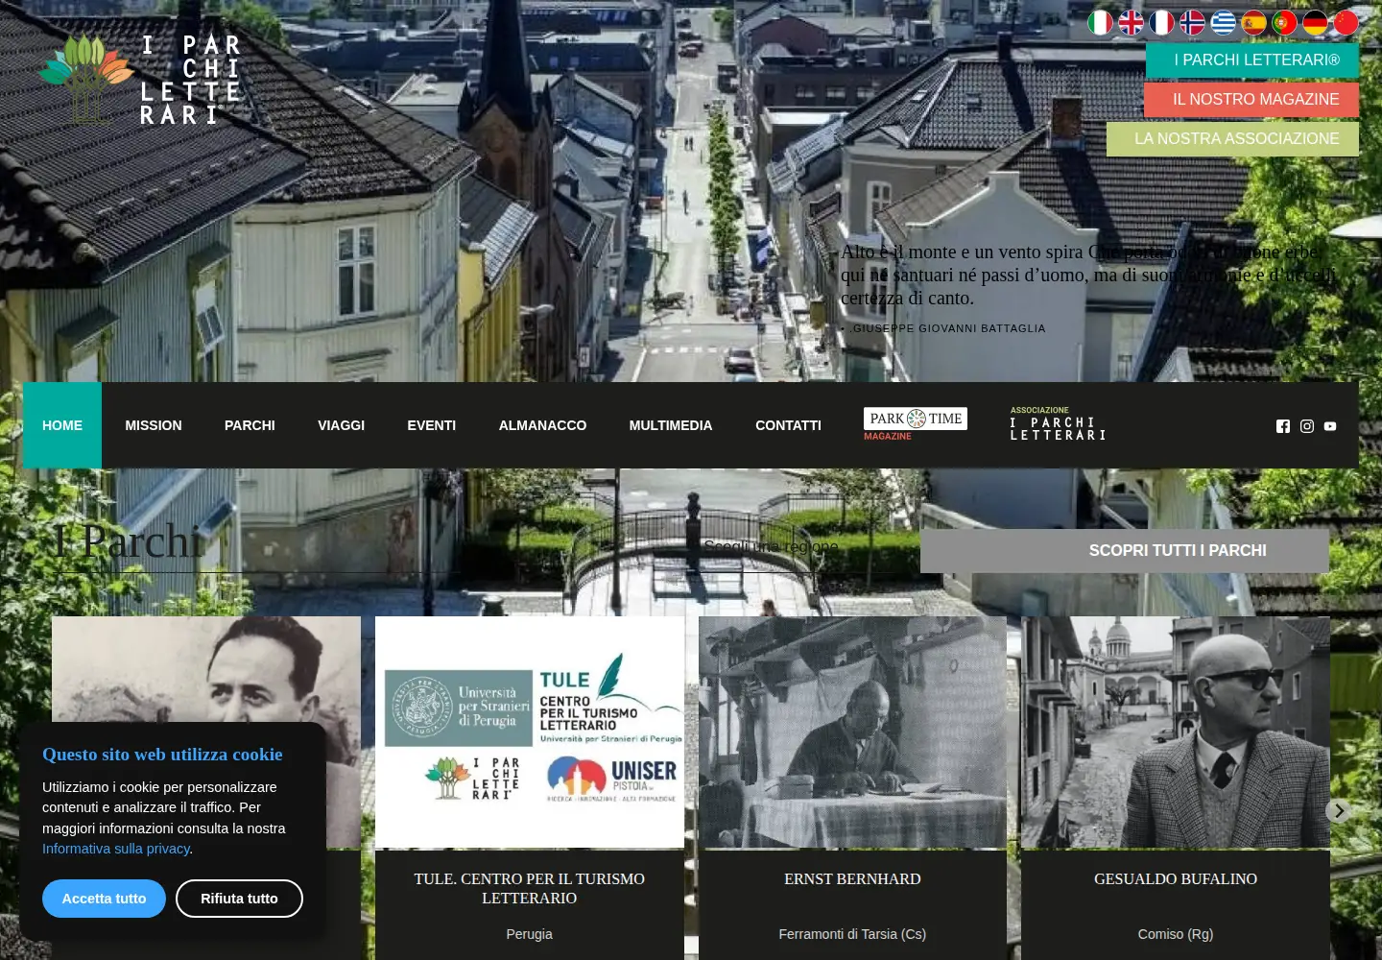Screen dimensions: 1382x960
Task: Click the TULE. CENTRO PER IL TURISMO LETTERARIO title
Action: pos(530,889)
